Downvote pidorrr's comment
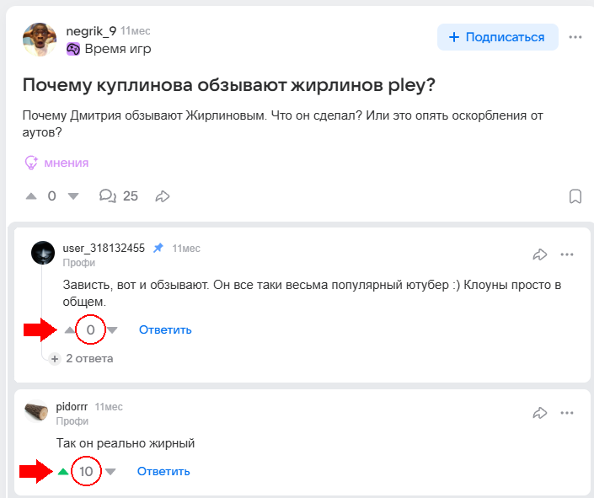The height and width of the screenshot is (498, 594). [110, 471]
